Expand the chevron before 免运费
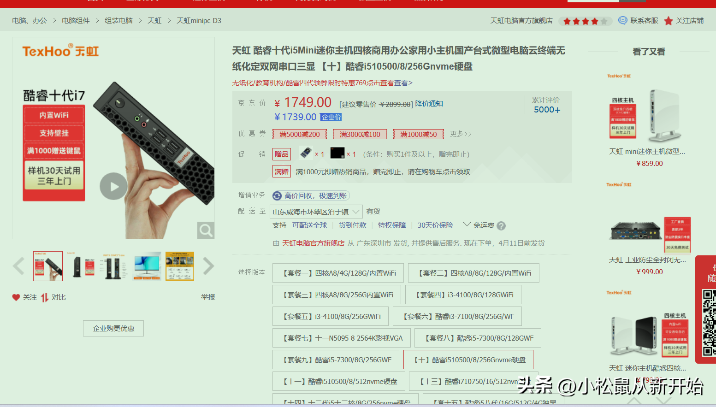This screenshot has height=407, width=716. (467, 225)
